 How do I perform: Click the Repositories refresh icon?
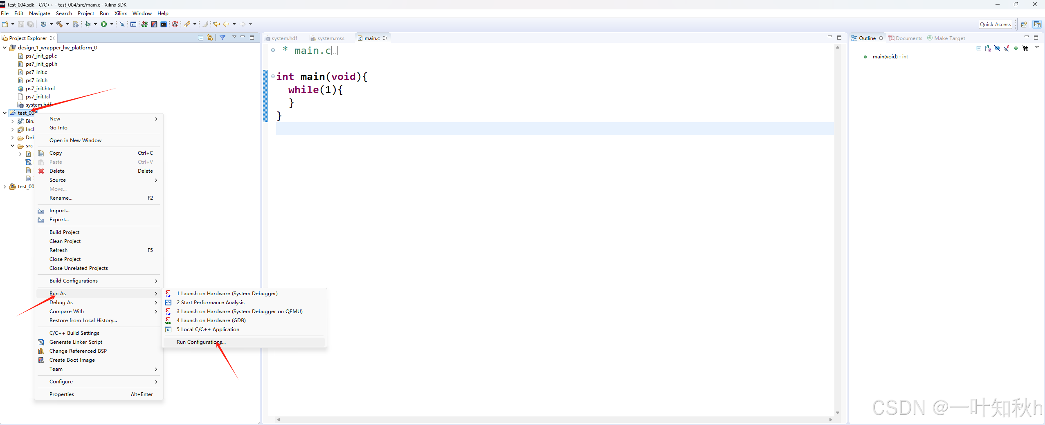point(175,24)
